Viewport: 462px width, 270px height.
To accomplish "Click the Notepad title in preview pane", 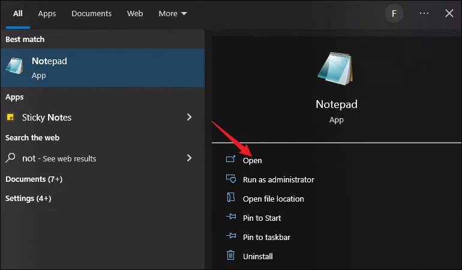I will coord(337,104).
